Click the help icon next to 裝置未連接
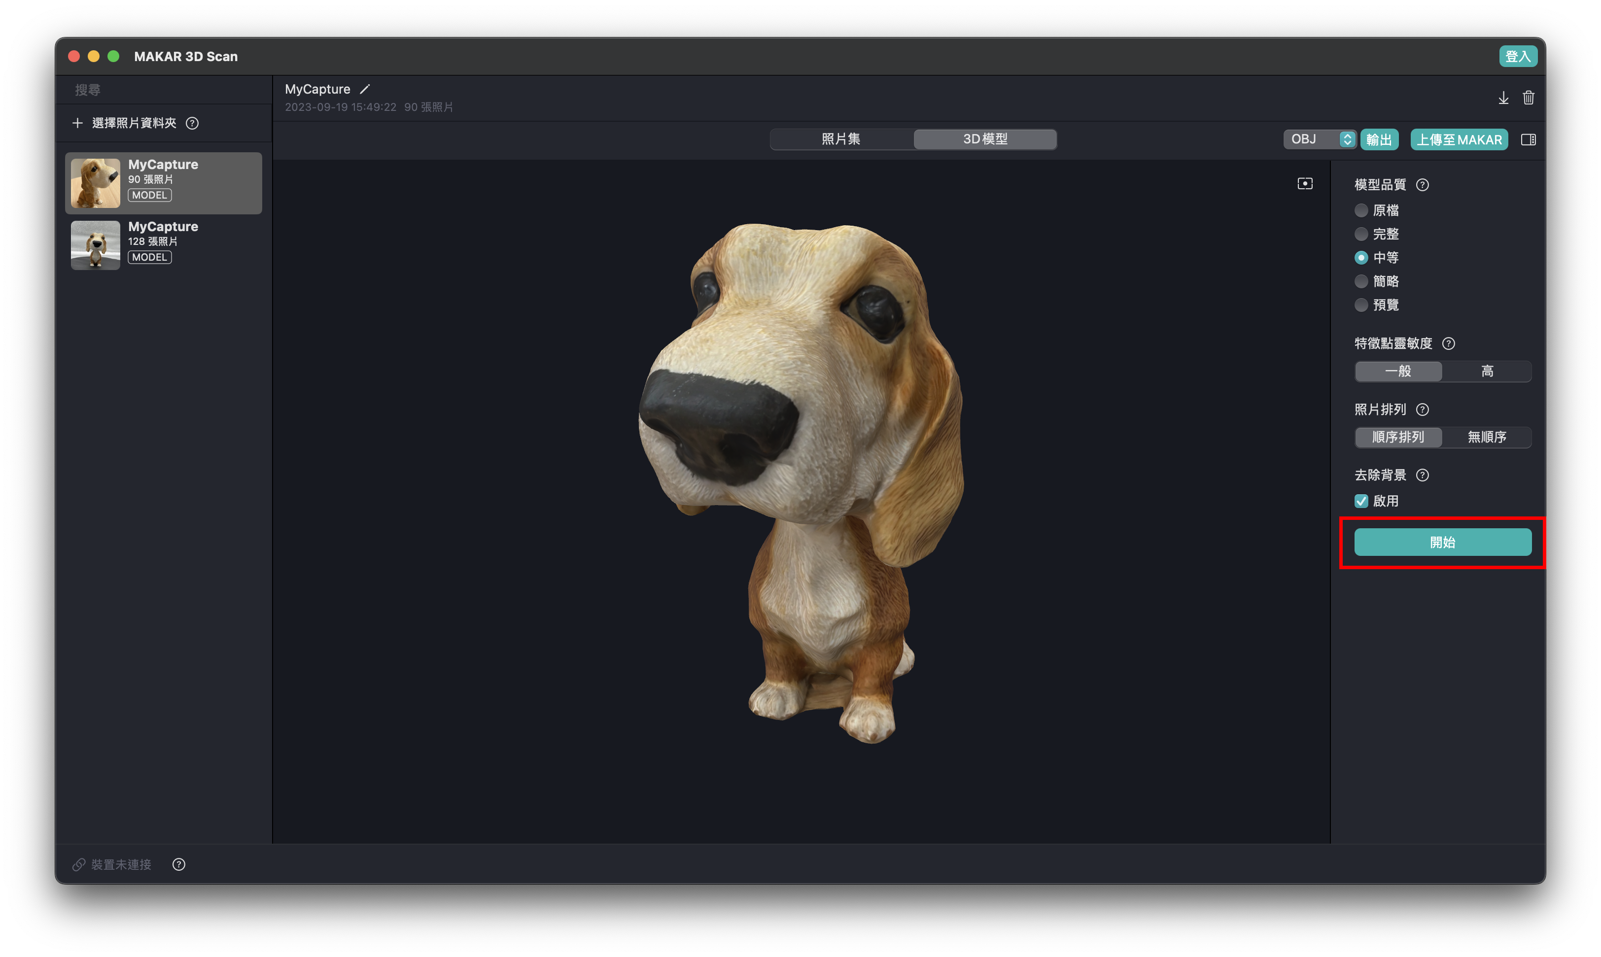The height and width of the screenshot is (957, 1601). 178,864
